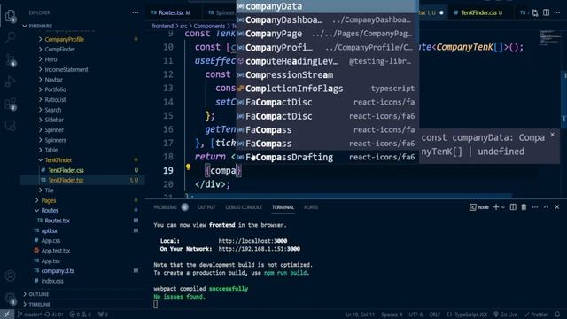
Task: Open editor more actions ellipsis
Action: [557, 12]
